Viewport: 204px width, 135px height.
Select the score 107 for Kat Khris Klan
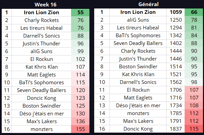(80, 67)
